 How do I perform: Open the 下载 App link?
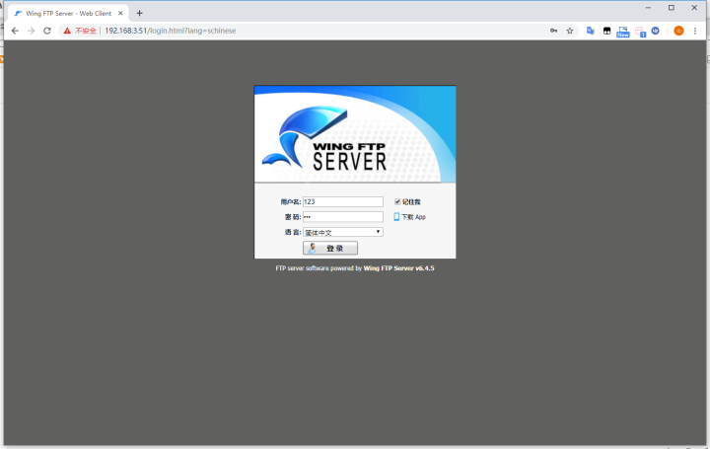413,217
